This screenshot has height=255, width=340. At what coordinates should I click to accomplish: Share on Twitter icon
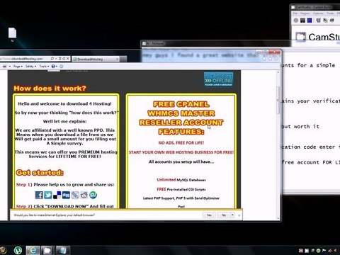coord(48,195)
